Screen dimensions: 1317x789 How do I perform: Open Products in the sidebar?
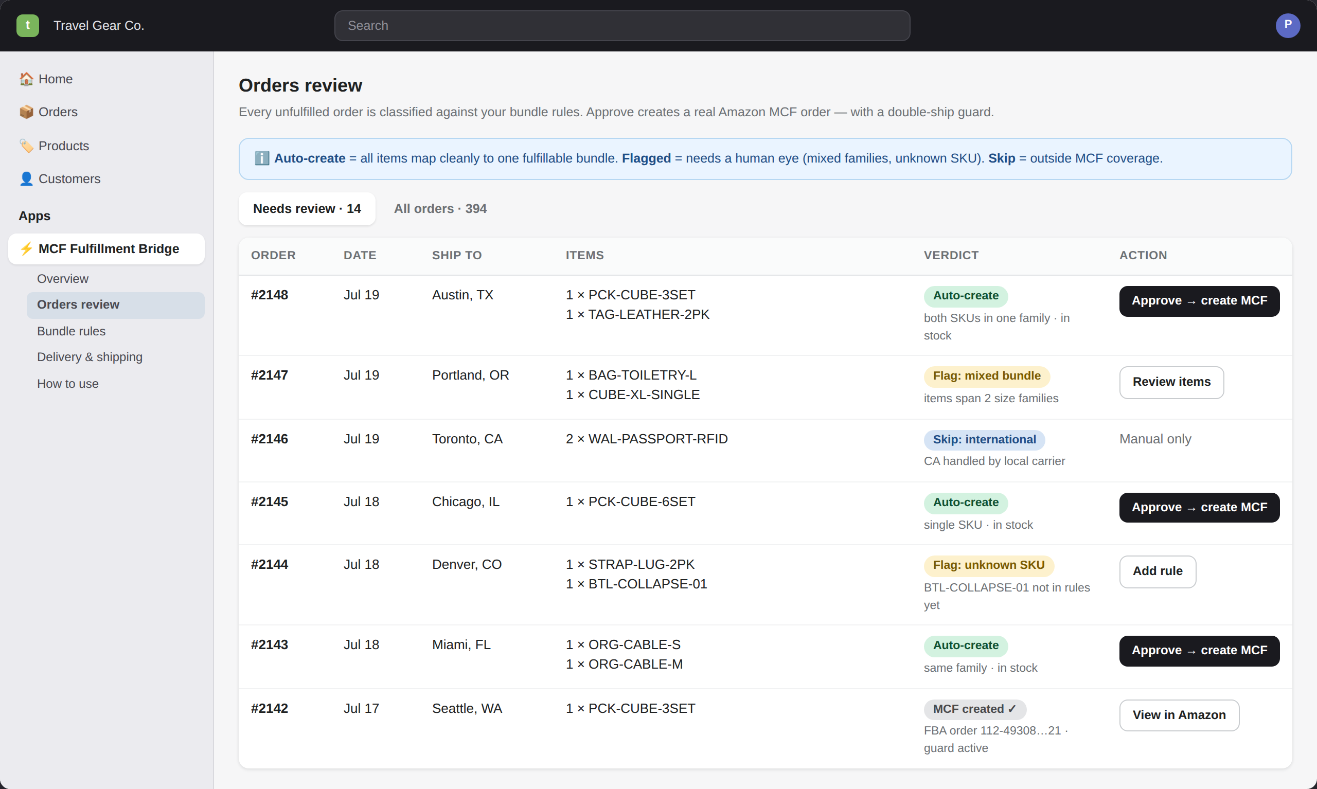point(64,146)
